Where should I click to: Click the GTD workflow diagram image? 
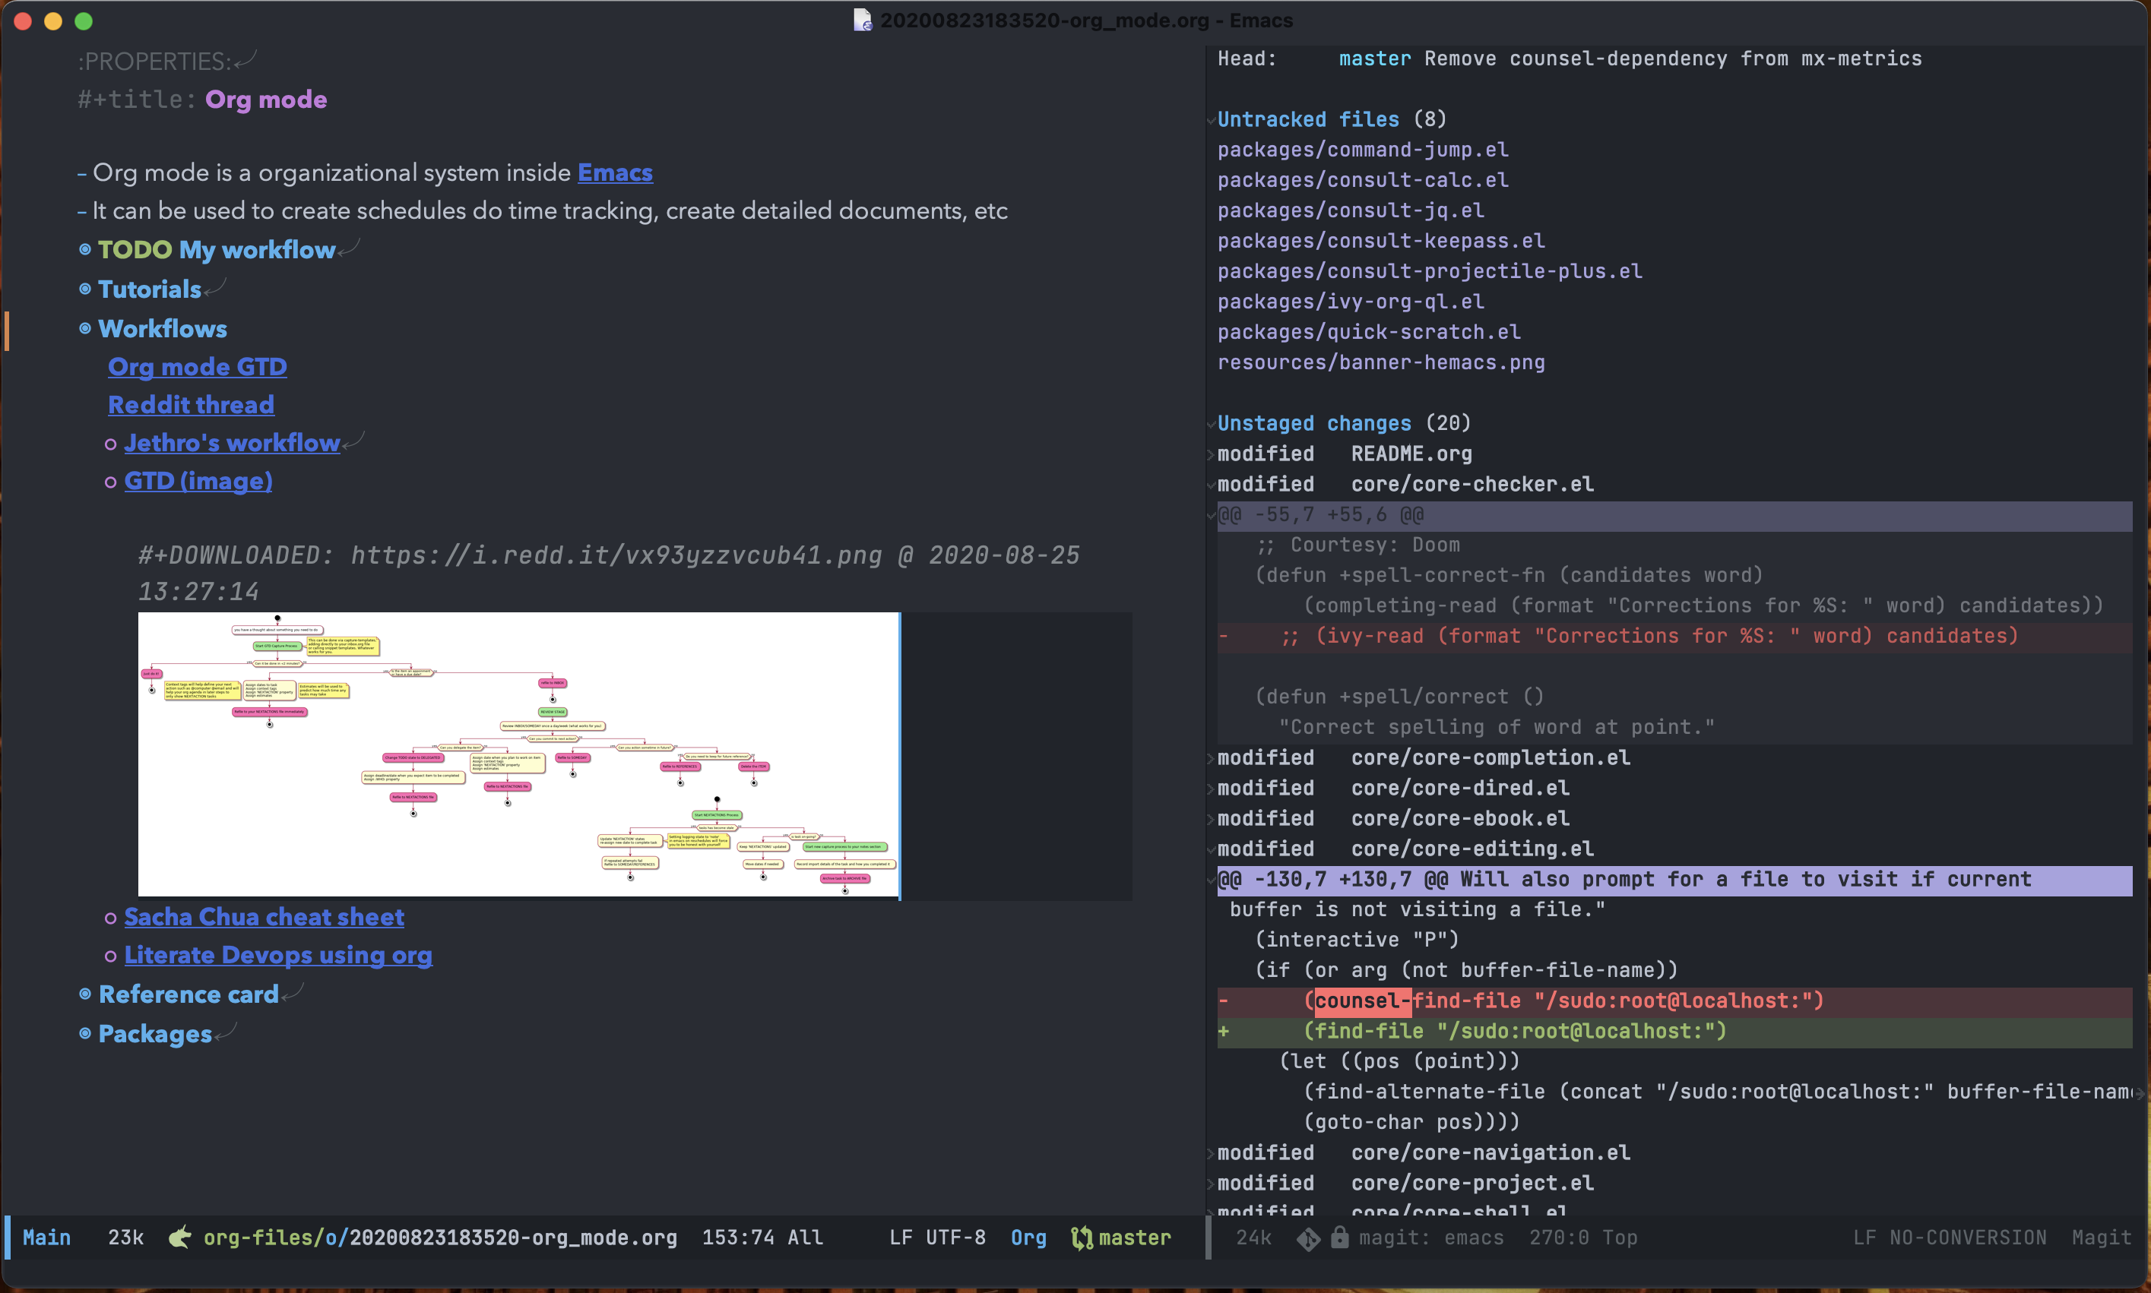pos(518,754)
